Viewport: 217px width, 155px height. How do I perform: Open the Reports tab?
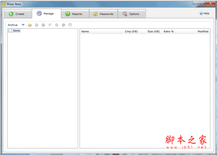(x=75, y=14)
